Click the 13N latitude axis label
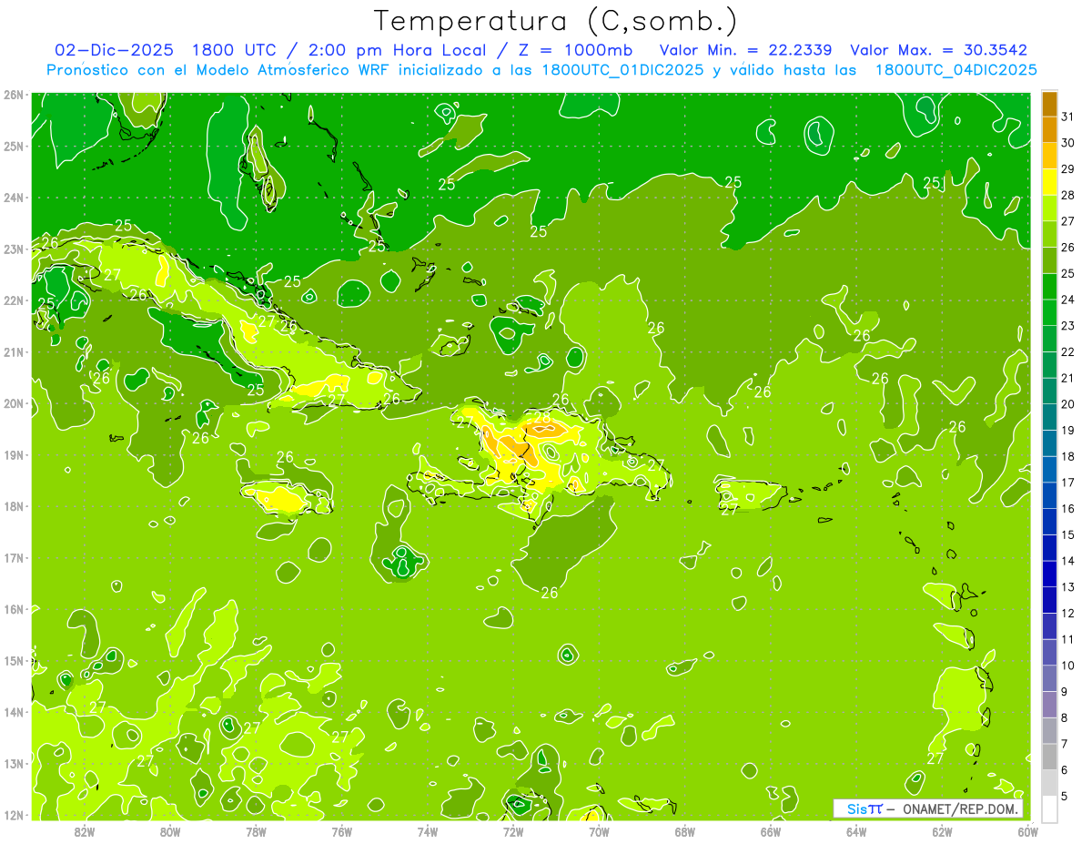 [x=14, y=763]
